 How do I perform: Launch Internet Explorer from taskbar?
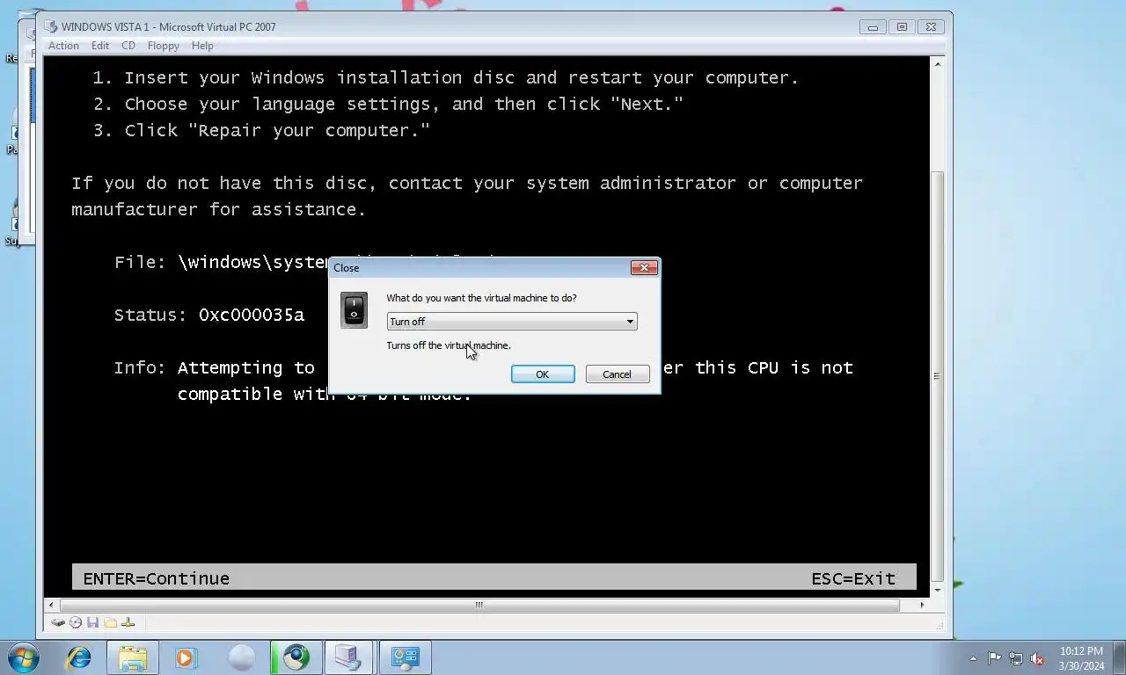point(79,657)
